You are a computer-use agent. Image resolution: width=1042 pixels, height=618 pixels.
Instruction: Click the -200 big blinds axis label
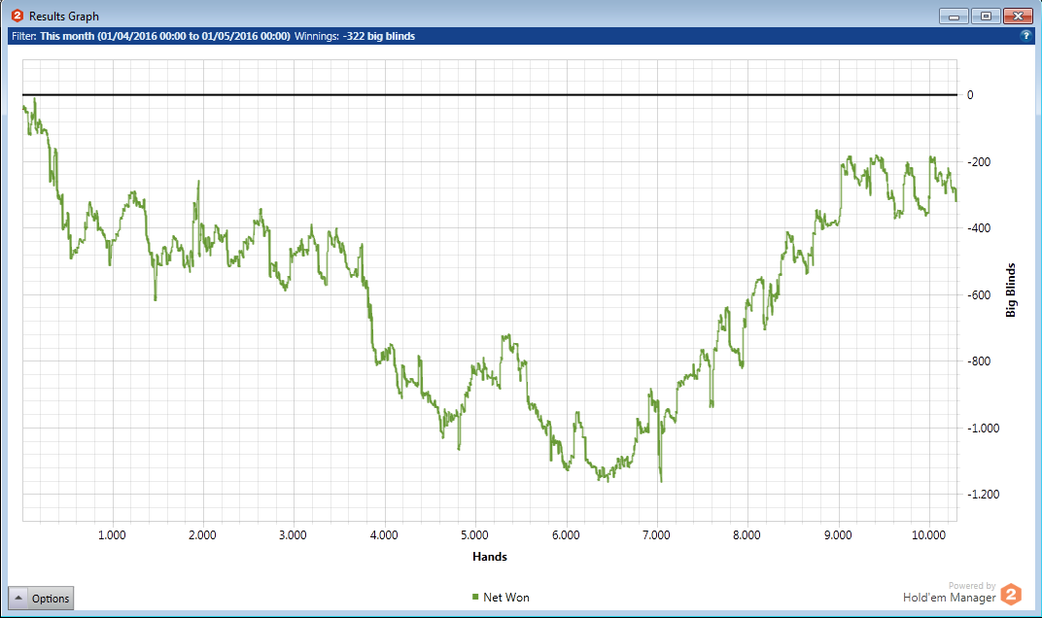[979, 161]
